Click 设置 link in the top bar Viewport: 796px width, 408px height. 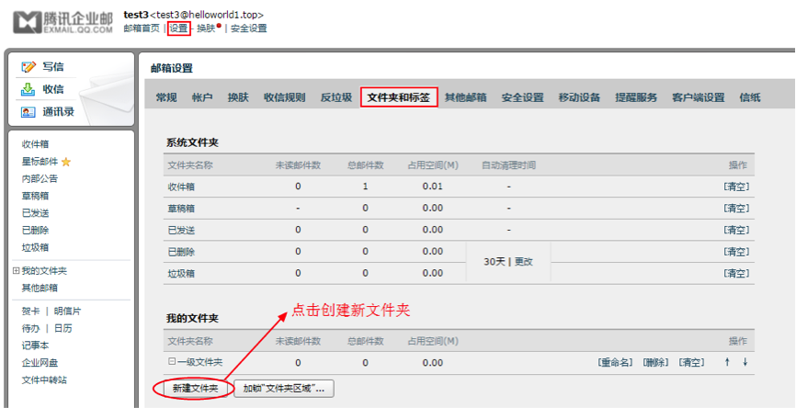tap(178, 28)
